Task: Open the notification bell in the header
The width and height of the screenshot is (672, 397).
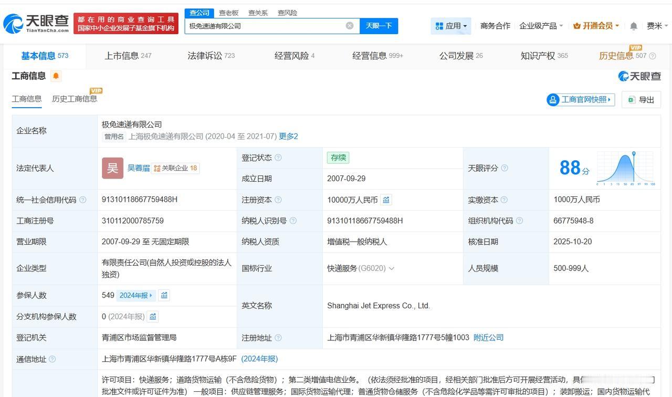Action: point(634,26)
